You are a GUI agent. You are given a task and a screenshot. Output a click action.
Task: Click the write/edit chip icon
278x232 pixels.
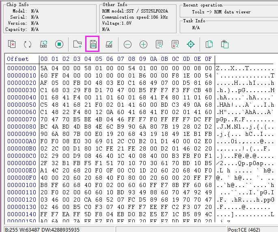109,44
